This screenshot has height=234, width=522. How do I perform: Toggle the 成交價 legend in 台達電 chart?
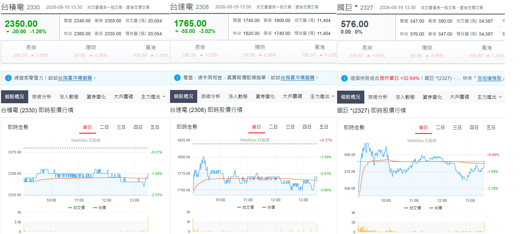click(246, 207)
